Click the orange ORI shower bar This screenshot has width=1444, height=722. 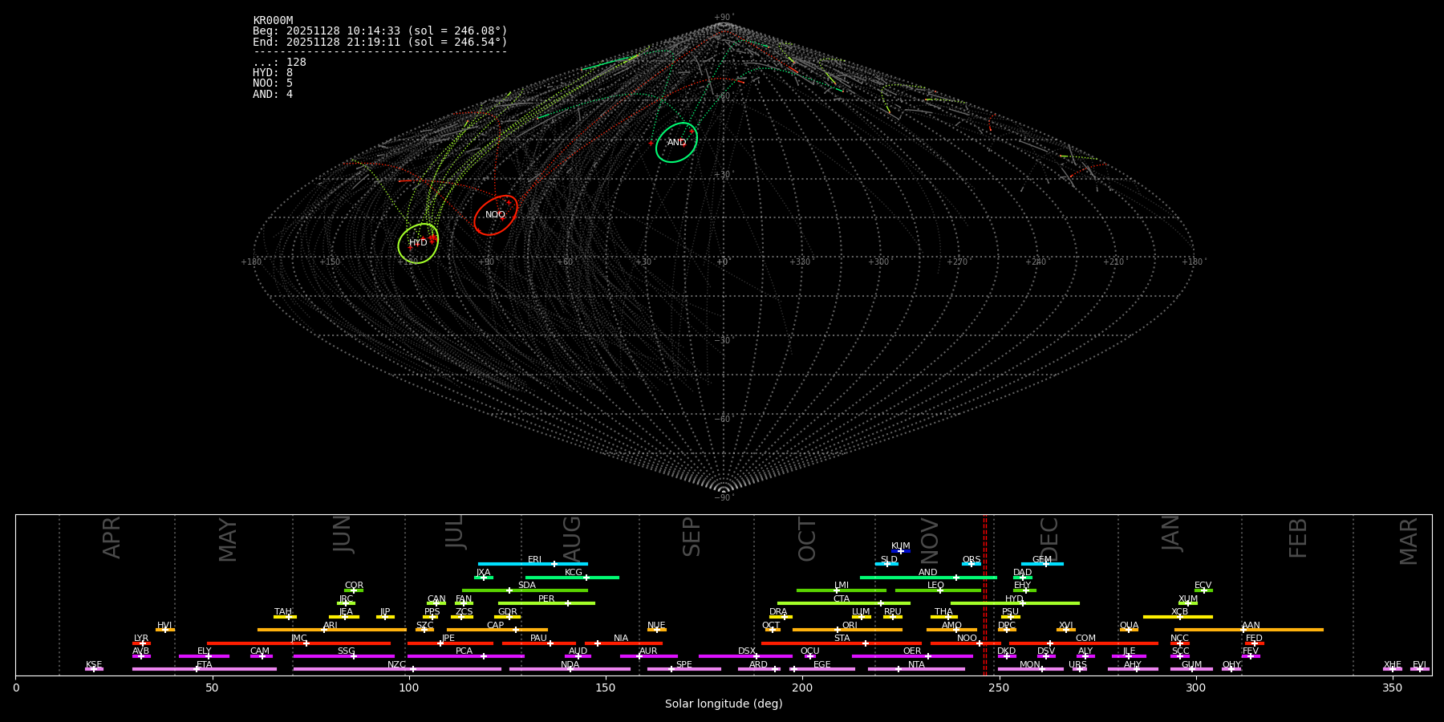point(847,630)
